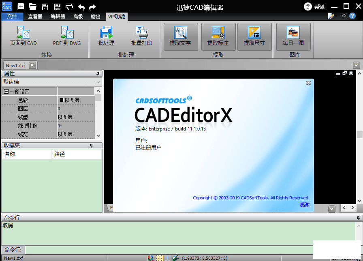The image size is (363, 261).
Task: Restore the inner drawing window
Action: (344, 73)
